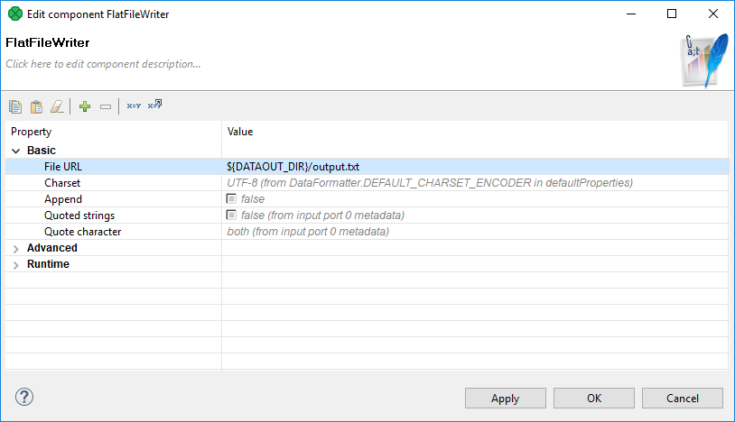This screenshot has width=735, height=422.
Task: Click the FlatFileWriter feather component icon
Action: (704, 60)
